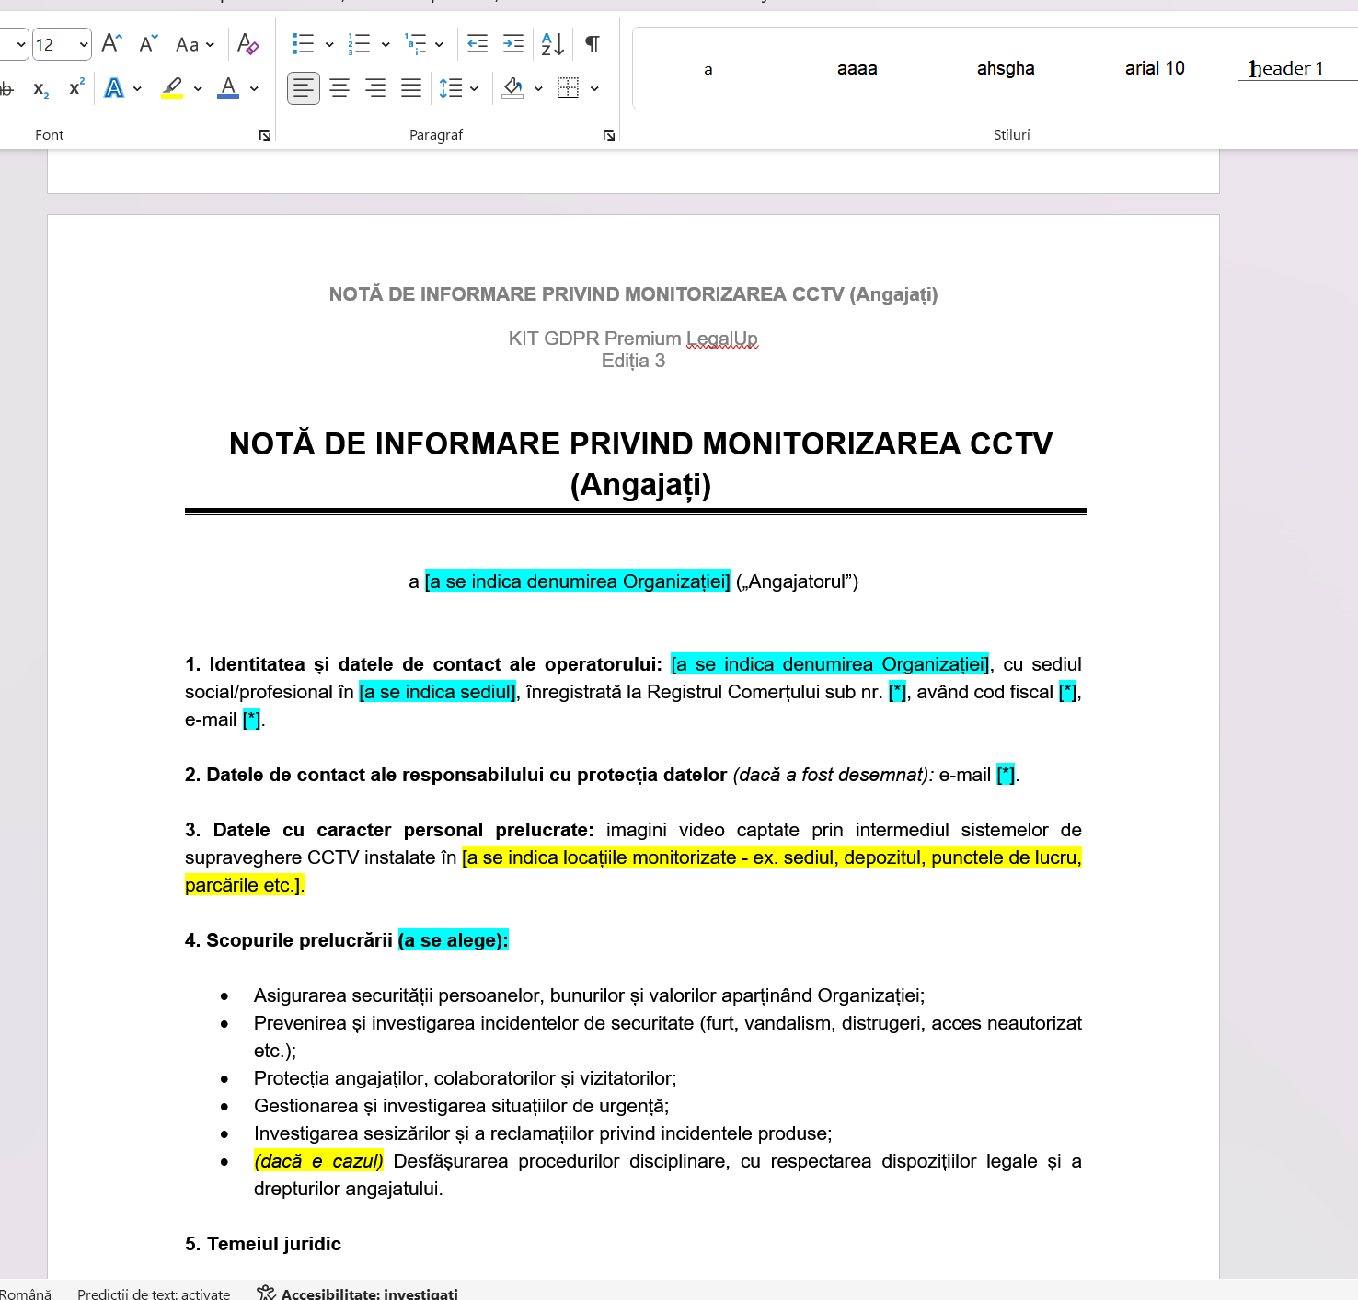The image size is (1358, 1300).
Task: Apply the 'ahsgha' style
Action: (x=1006, y=68)
